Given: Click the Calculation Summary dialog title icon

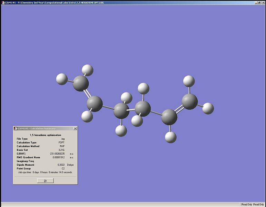Looking at the screenshot, I should [16, 128].
